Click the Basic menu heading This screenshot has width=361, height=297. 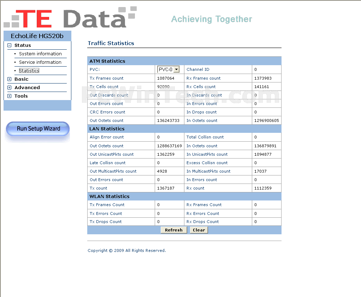point(22,79)
